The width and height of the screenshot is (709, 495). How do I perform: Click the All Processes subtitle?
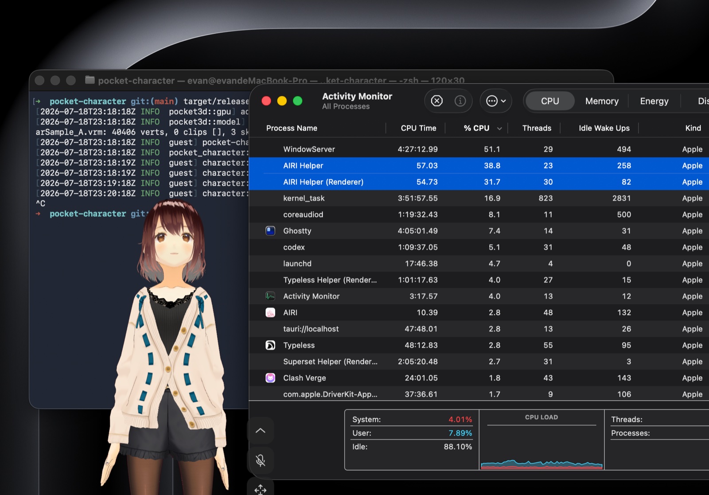(346, 106)
